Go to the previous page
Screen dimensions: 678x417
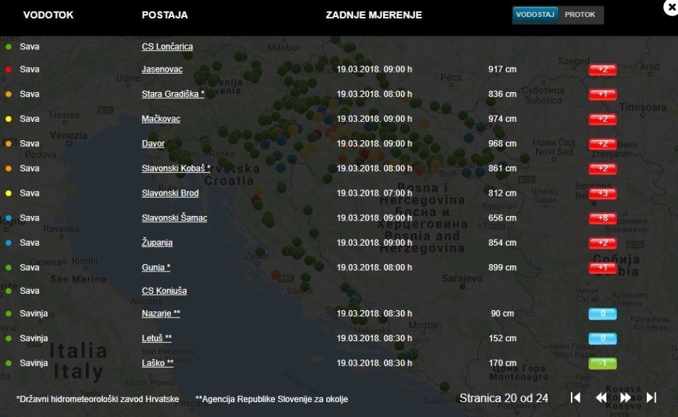pos(601,397)
